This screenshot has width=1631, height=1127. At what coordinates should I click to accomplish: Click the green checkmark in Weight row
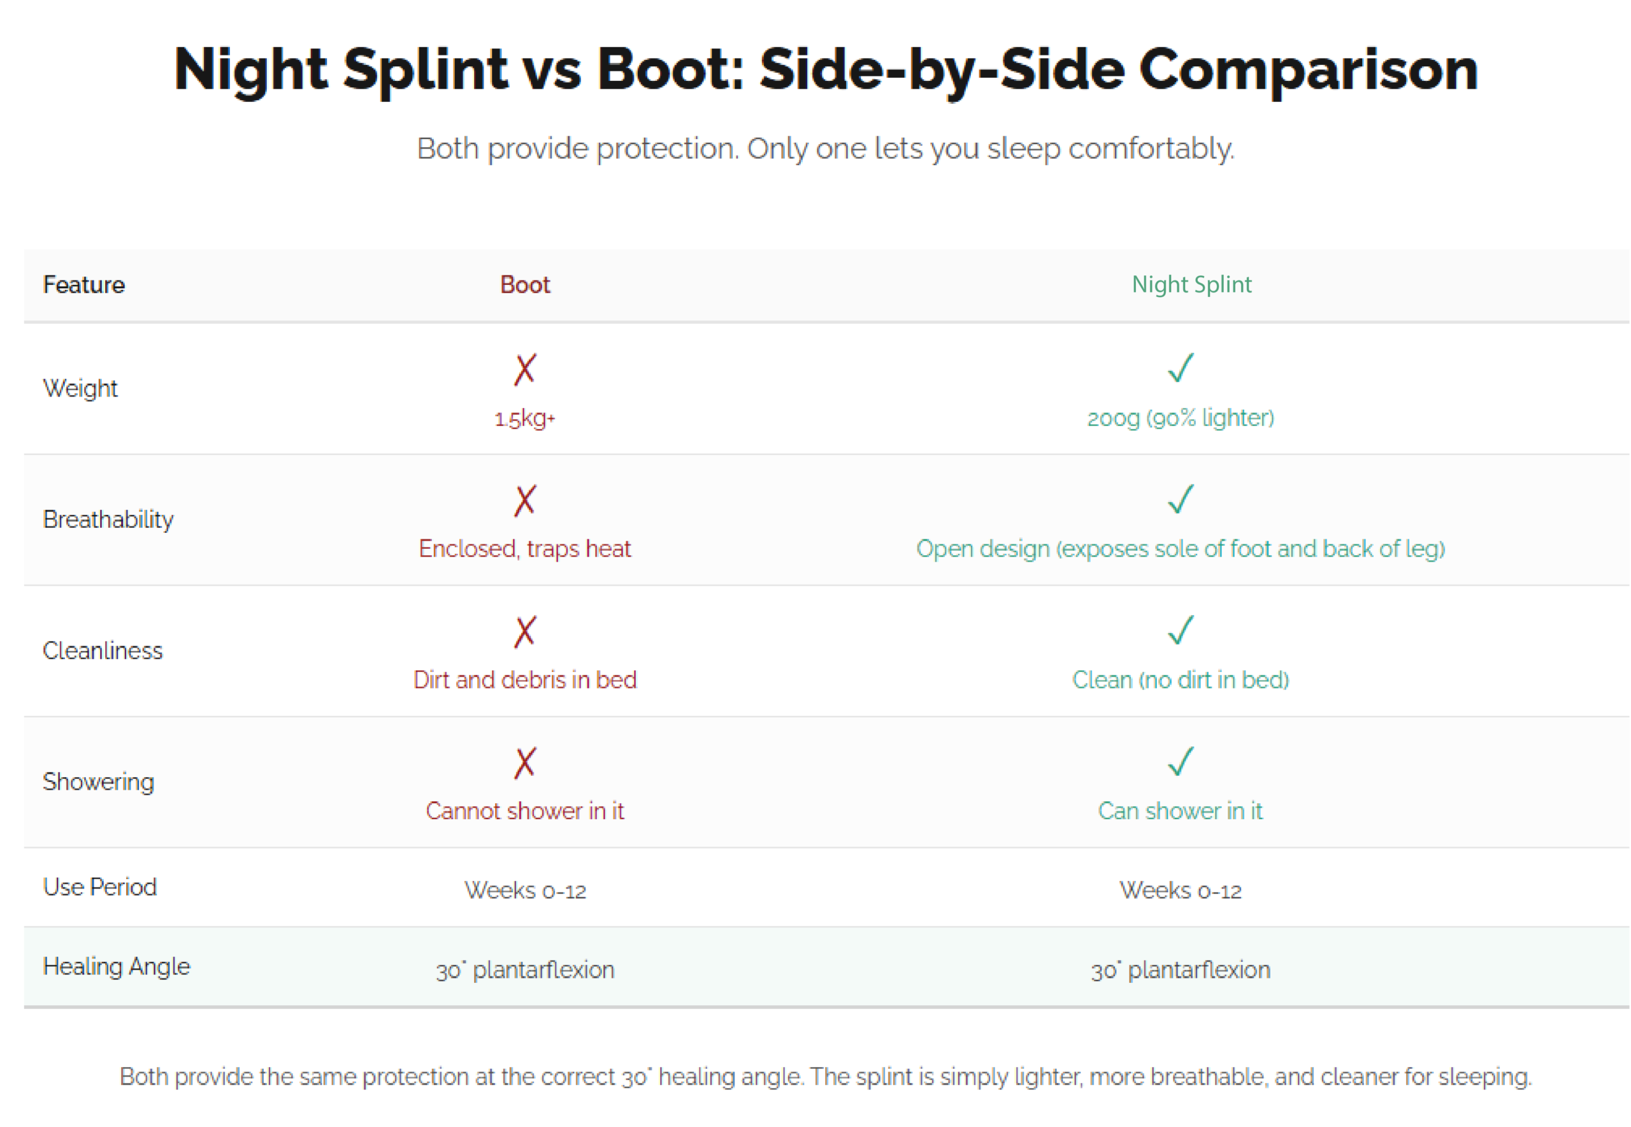[1180, 368]
